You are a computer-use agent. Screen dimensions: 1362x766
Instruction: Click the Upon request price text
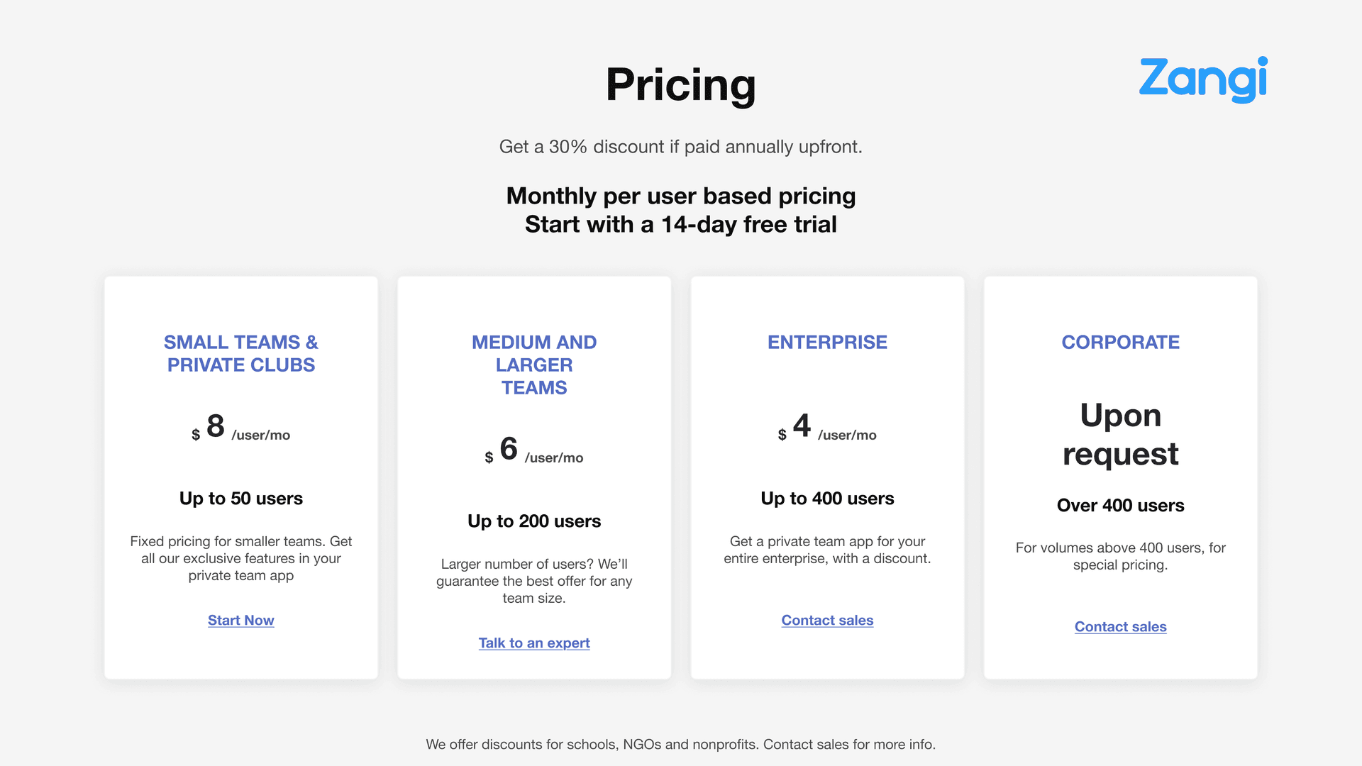click(1120, 434)
